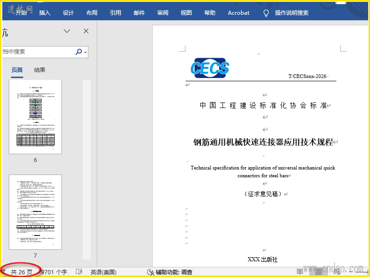Click the （征求意见稿） text
Image resolution: width=370 pixels, height=277 pixels.
(x=263, y=194)
